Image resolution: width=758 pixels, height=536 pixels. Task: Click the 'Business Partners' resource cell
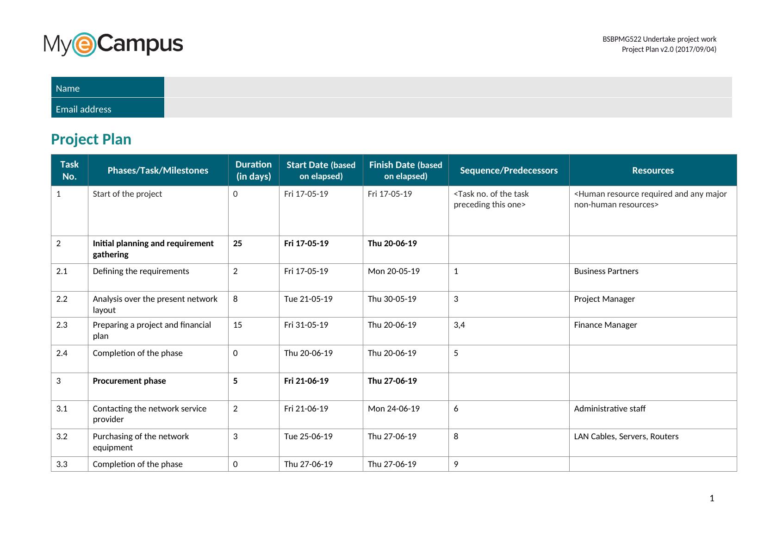tap(606, 271)
